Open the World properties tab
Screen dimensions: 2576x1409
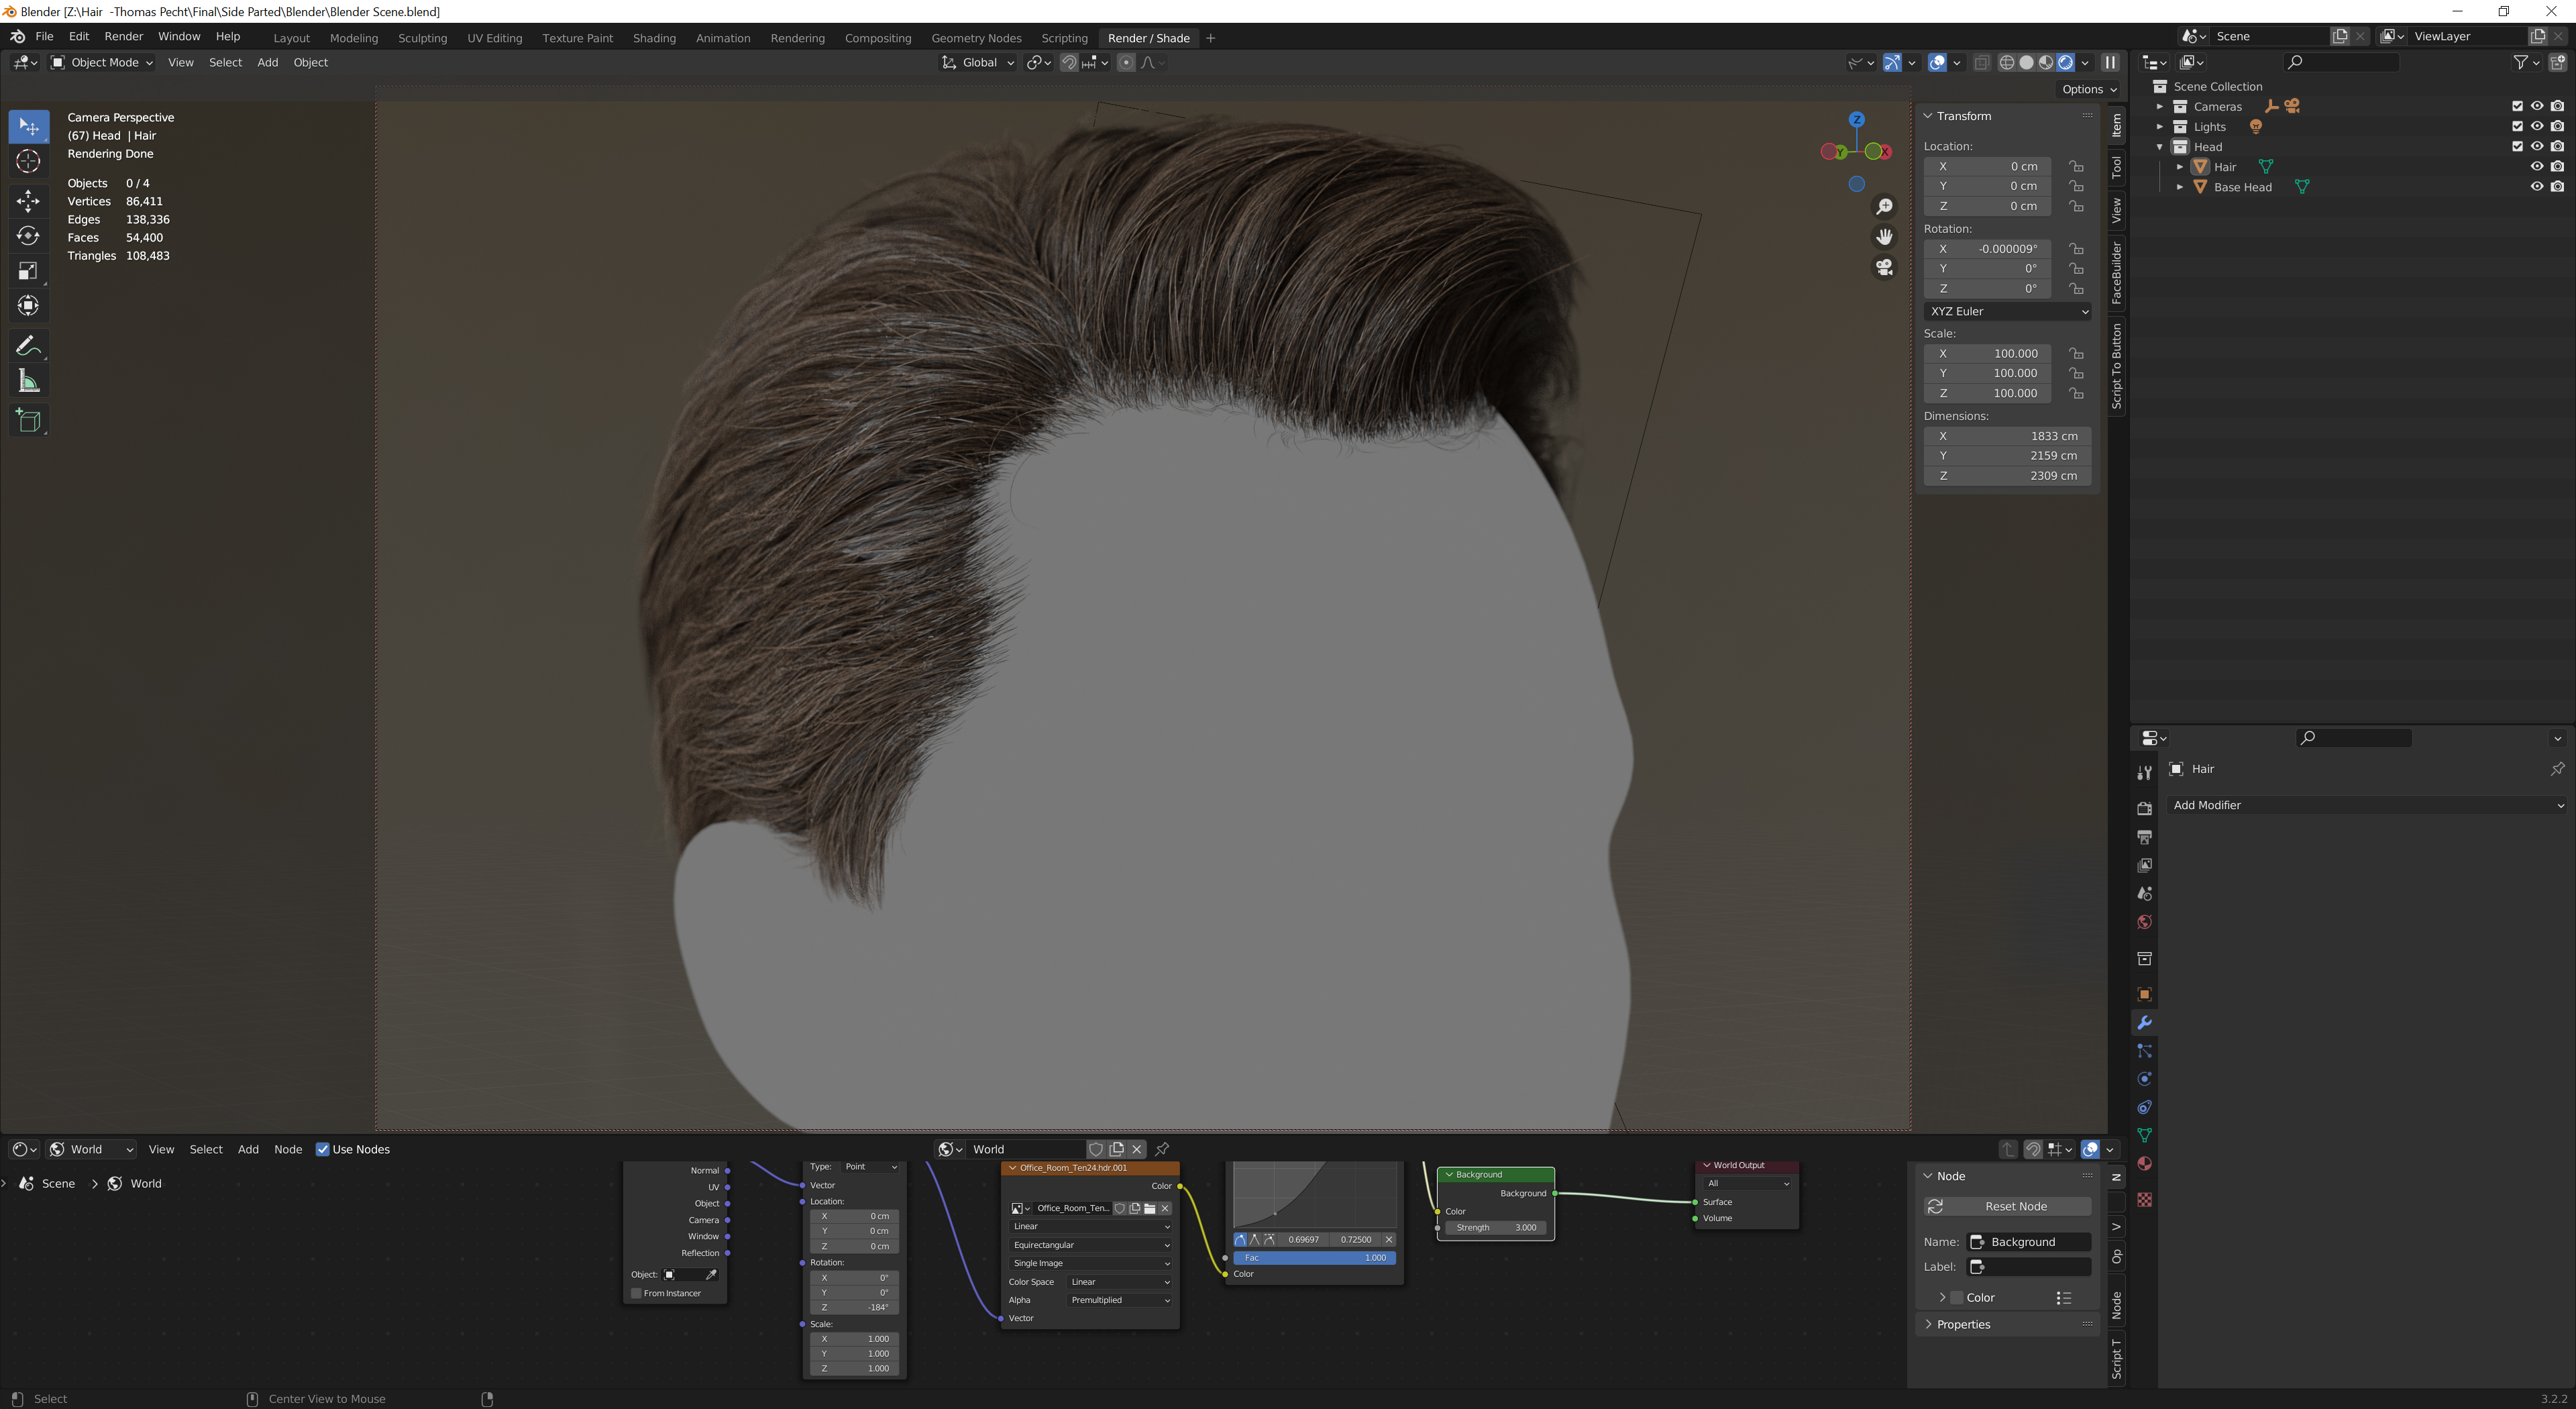click(x=2144, y=922)
